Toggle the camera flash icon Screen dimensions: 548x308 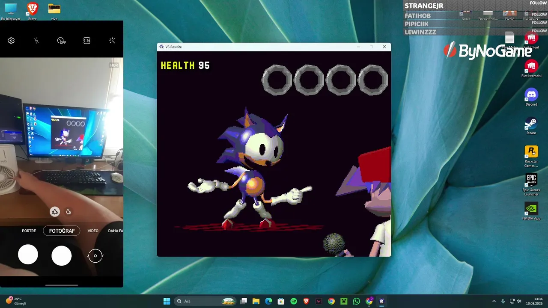click(37, 41)
